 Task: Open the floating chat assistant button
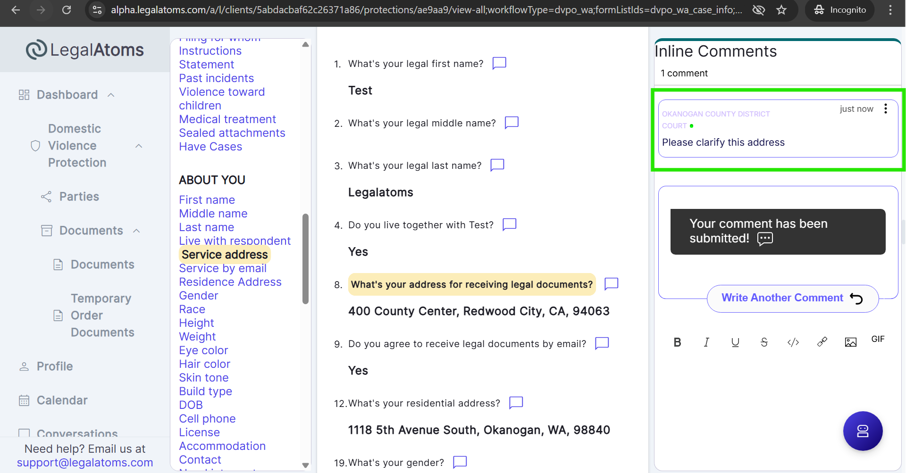863,431
